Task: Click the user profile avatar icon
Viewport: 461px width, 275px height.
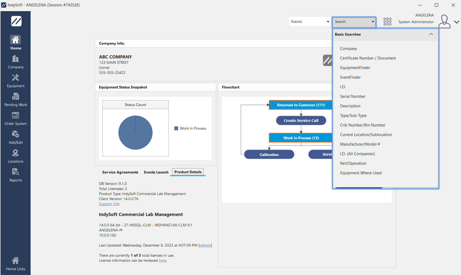Action: point(444,22)
